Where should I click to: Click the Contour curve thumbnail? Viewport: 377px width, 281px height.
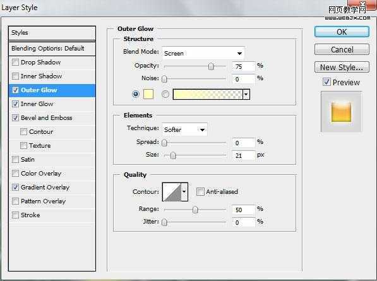[172, 191]
